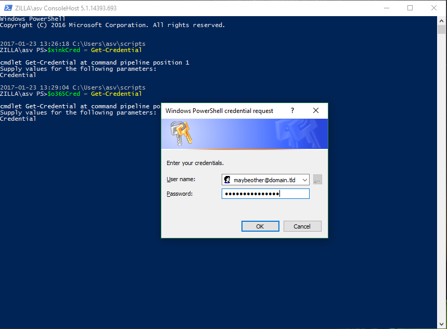Close the credential request dialog
Image resolution: width=447 pixels, height=329 pixels.
pos(316,110)
